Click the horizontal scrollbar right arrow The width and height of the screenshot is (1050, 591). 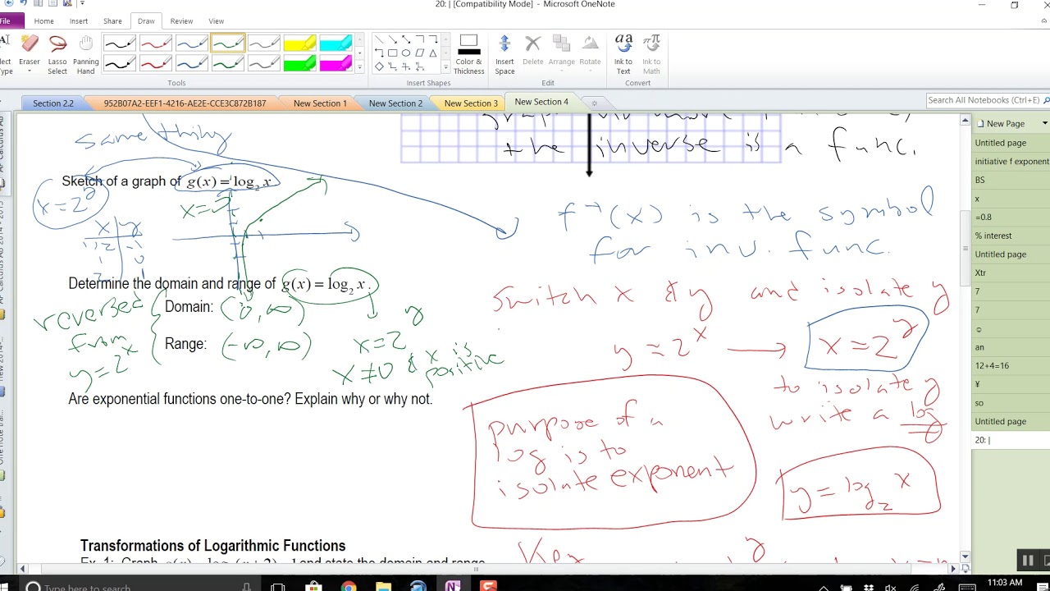click(953, 568)
